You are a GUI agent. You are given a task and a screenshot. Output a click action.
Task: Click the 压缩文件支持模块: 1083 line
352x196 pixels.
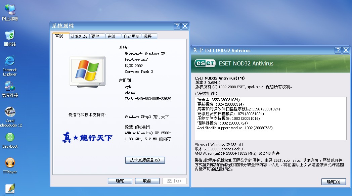(228, 118)
